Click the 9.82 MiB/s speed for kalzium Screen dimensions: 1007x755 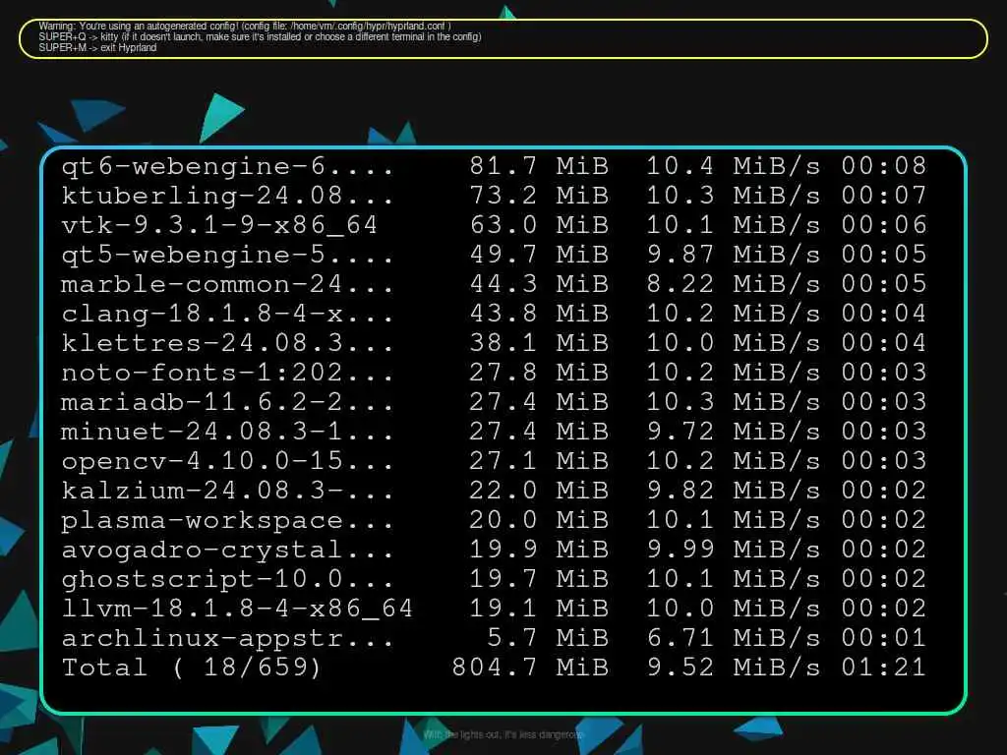point(734,491)
